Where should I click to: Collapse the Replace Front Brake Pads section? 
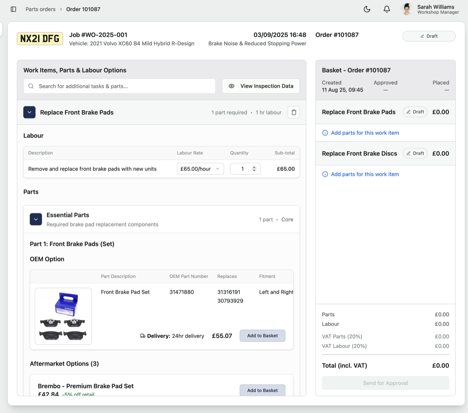(30, 113)
